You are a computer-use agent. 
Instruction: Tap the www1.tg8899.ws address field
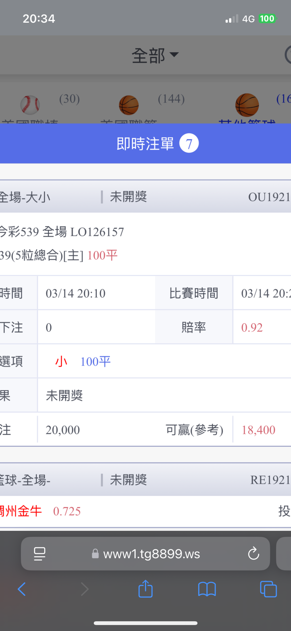click(151, 554)
